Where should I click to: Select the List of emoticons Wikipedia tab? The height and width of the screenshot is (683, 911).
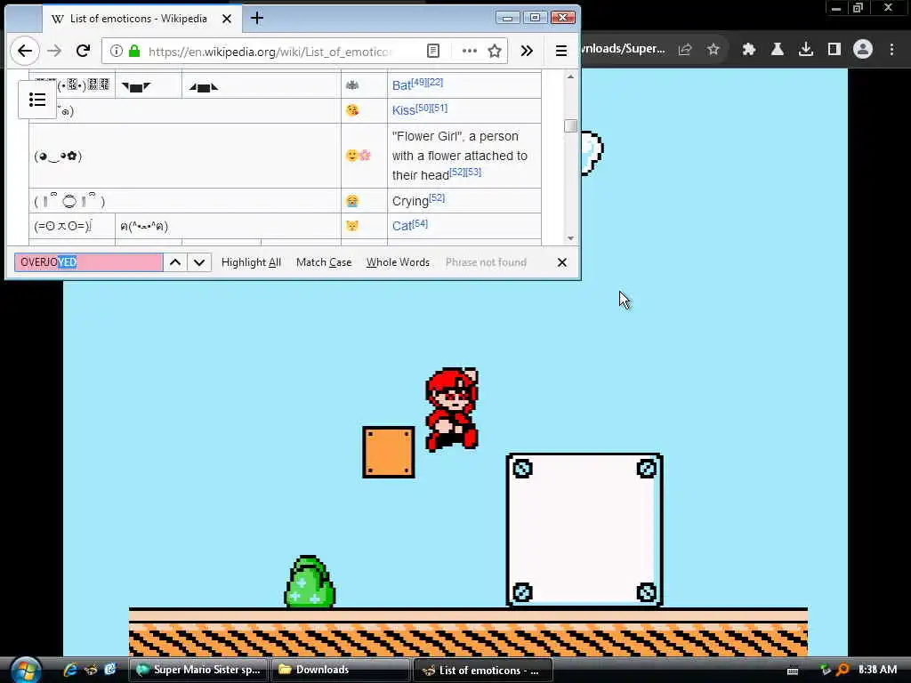(x=140, y=19)
